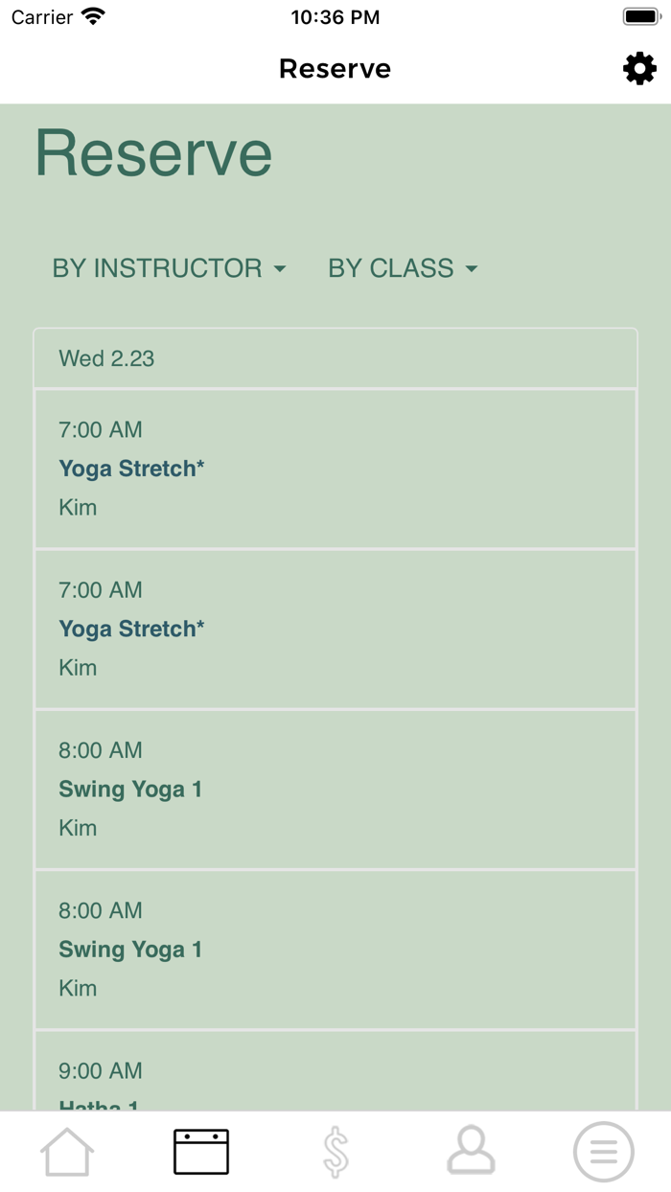The height and width of the screenshot is (1192, 671).
Task: Tap the large Reserve page heading
Action: [153, 153]
